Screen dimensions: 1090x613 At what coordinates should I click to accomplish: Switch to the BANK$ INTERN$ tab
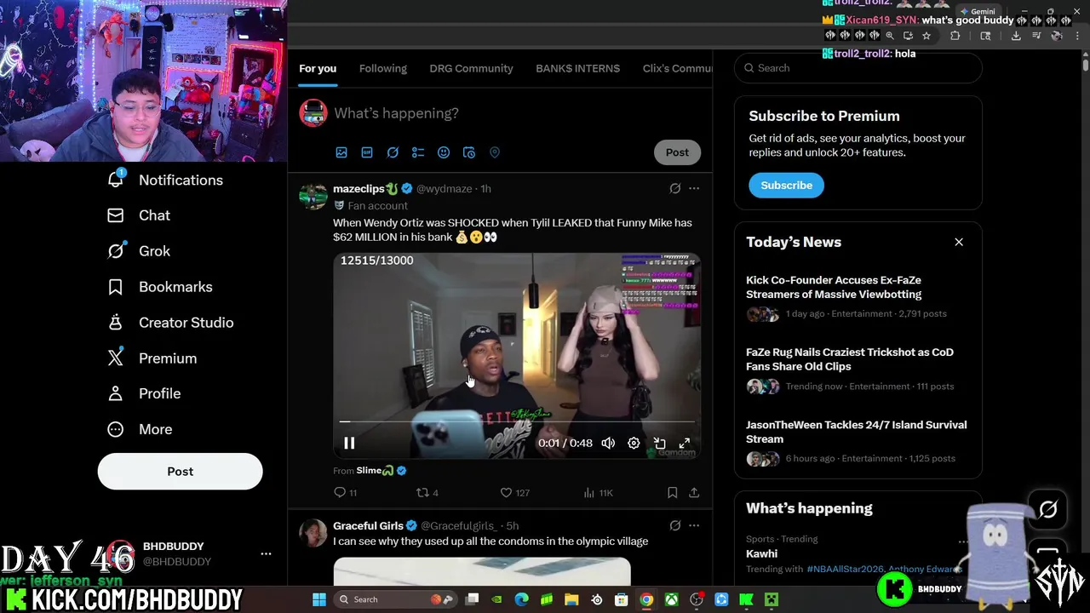coord(577,68)
